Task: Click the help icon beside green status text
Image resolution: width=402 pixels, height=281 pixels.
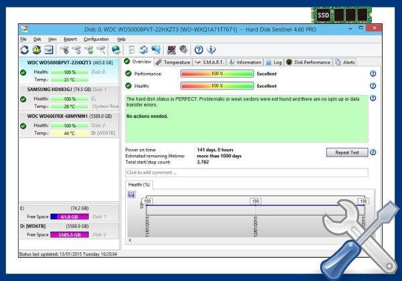Action: click(x=373, y=98)
